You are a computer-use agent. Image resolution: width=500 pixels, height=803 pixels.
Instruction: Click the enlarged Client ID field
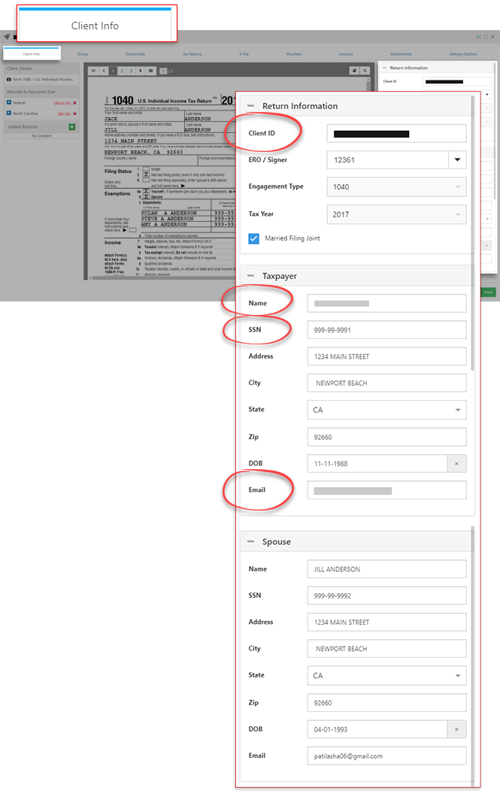tap(396, 134)
